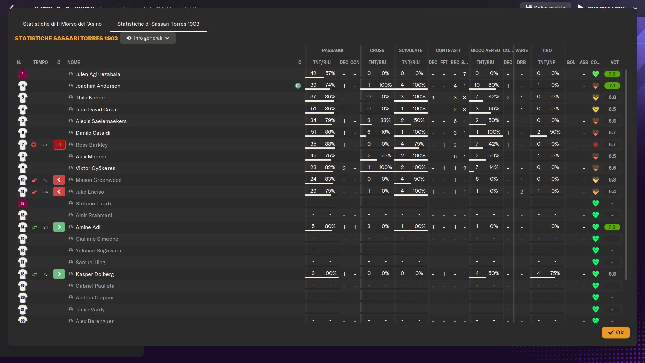The width and height of the screenshot is (645, 363).
Task: Click the SCIVOLATE column group header
Action: pos(411,50)
